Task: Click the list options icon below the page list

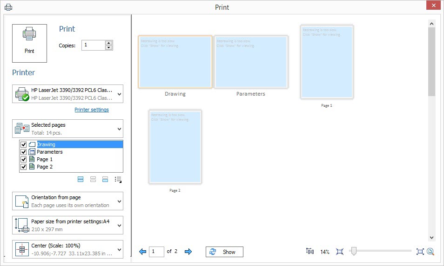Action: tap(118, 180)
